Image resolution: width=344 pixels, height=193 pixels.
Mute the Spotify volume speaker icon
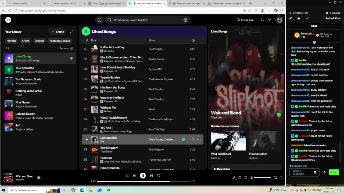pos(251,178)
